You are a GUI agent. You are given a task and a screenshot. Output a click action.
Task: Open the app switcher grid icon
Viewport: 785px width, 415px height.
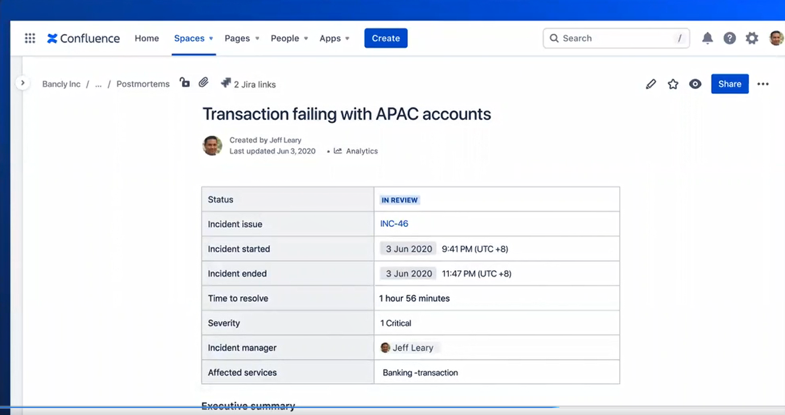click(x=30, y=38)
